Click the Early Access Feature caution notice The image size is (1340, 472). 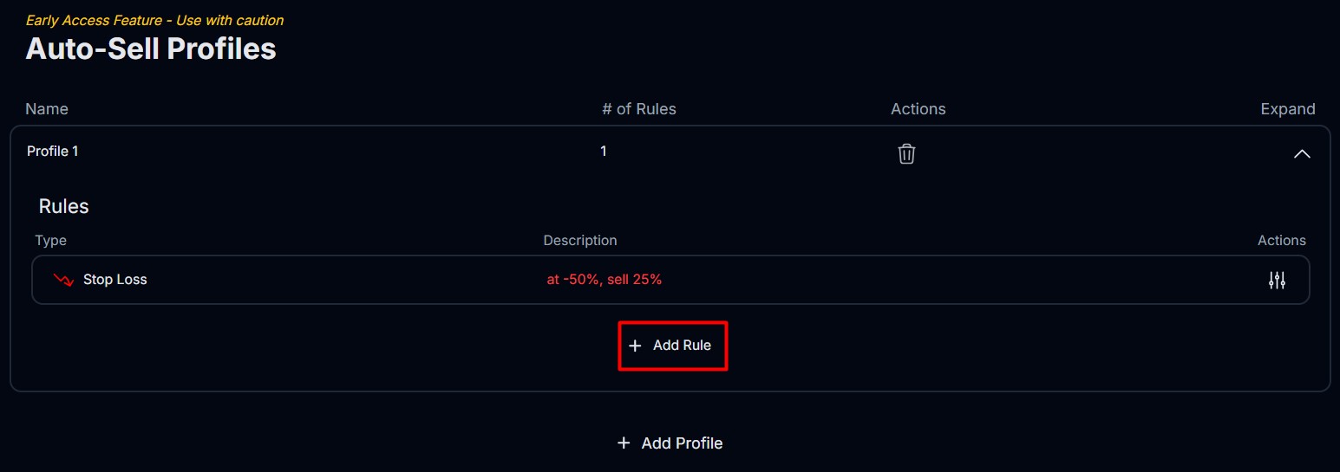155,20
